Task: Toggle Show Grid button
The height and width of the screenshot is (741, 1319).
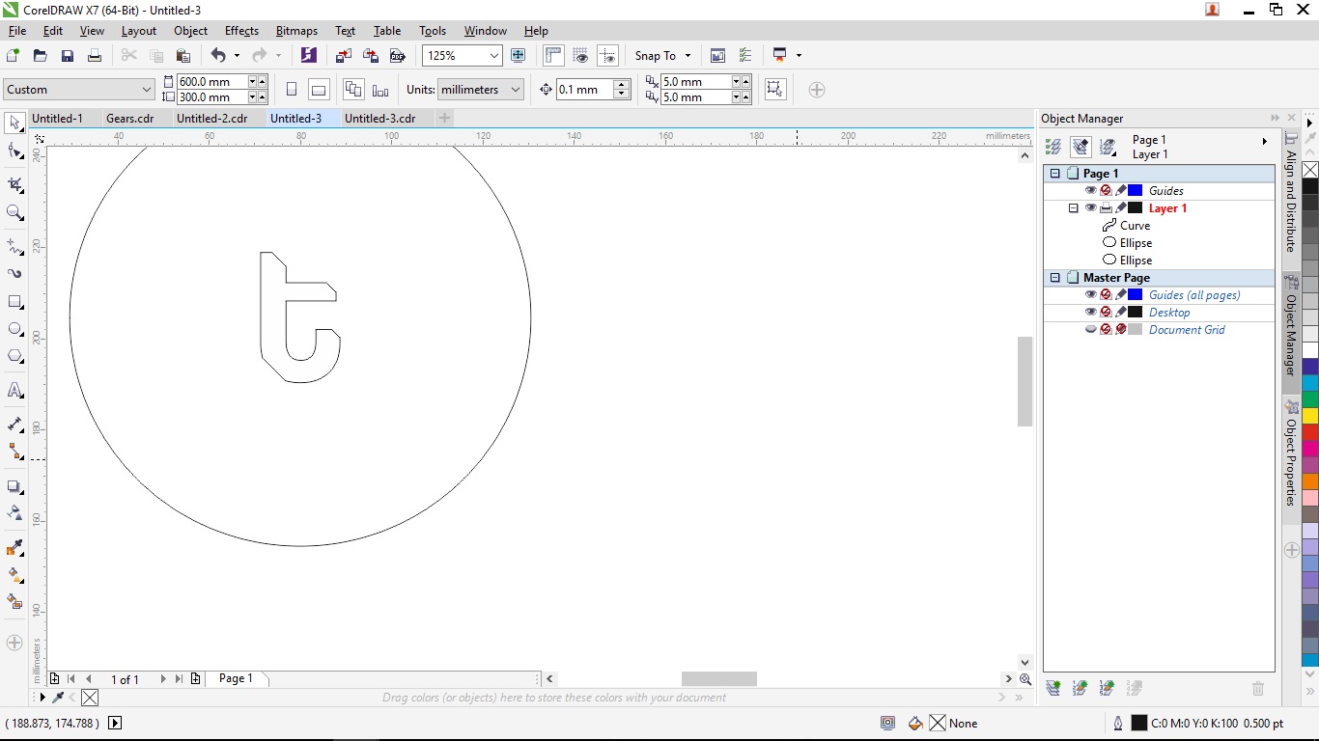Action: (580, 56)
